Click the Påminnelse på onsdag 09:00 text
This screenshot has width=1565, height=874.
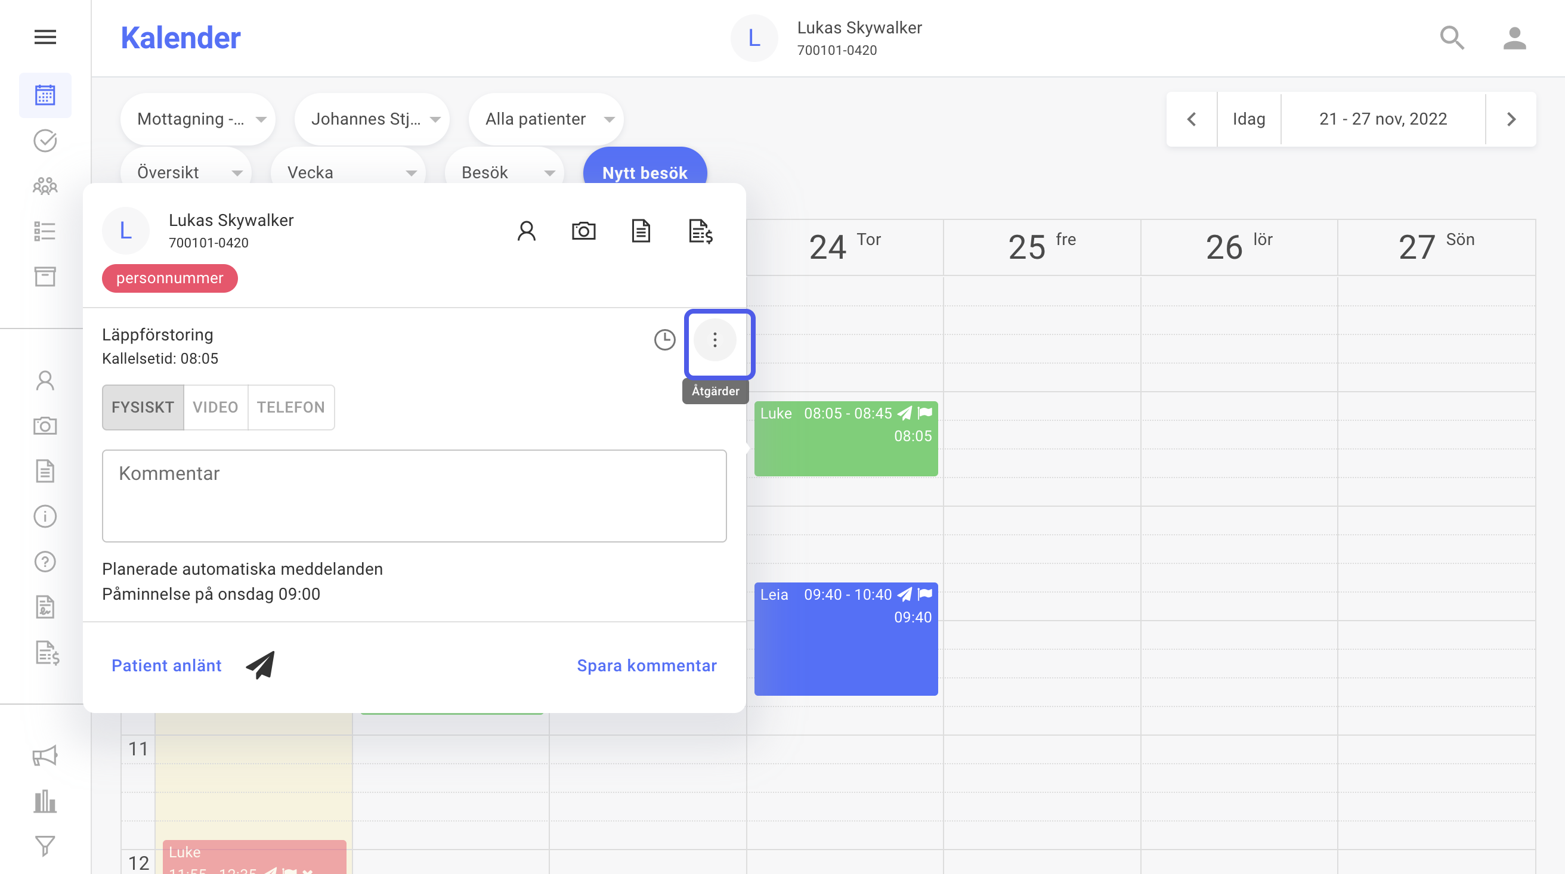(211, 594)
